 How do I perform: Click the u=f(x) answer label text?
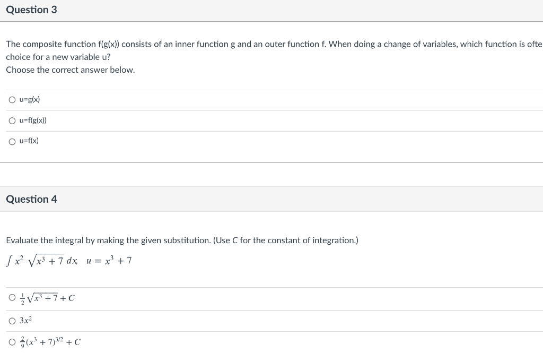[29, 141]
